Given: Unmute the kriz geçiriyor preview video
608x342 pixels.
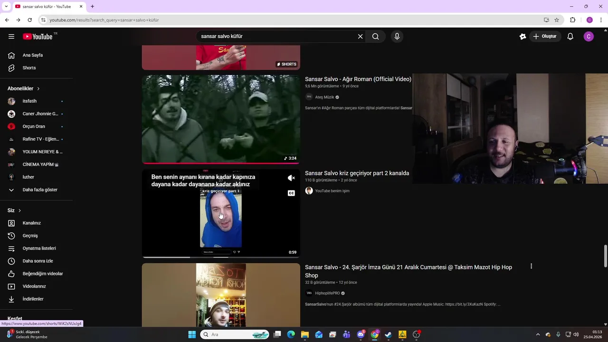Looking at the screenshot, I should coord(291,178).
